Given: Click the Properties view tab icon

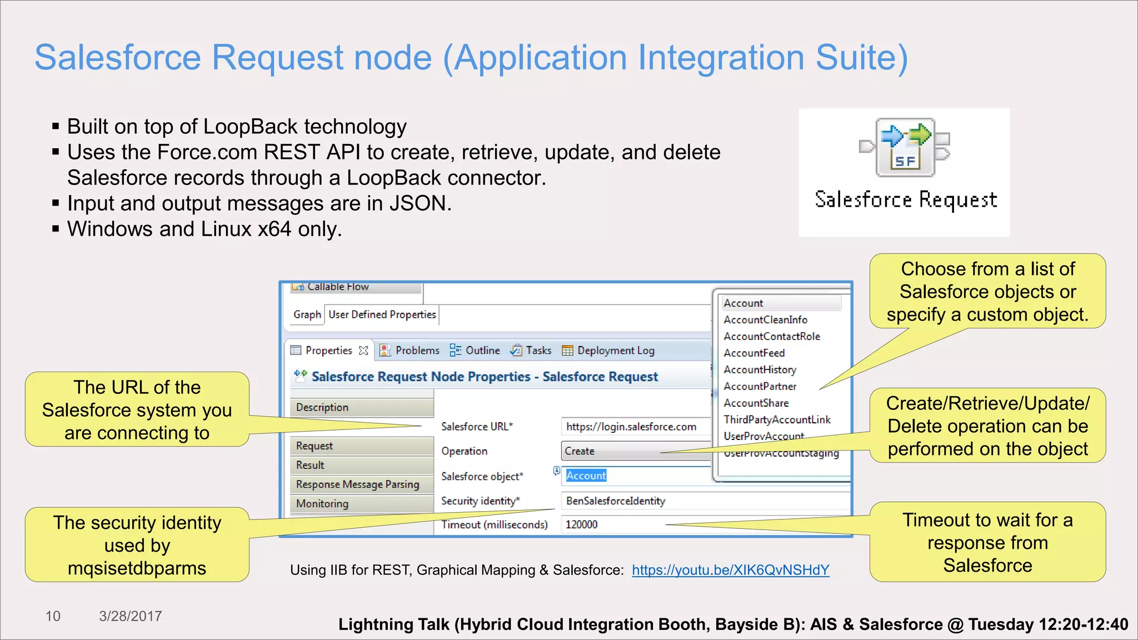Looking at the screenshot, I should click(x=296, y=350).
